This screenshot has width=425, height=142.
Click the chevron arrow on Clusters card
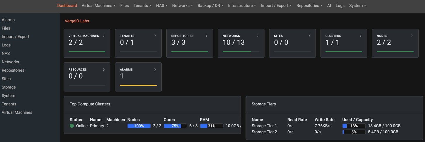coord(361,36)
